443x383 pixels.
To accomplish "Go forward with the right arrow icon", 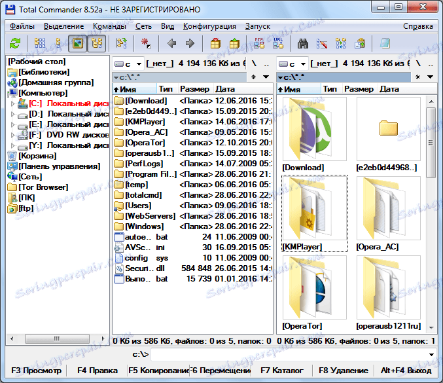I will (190, 43).
